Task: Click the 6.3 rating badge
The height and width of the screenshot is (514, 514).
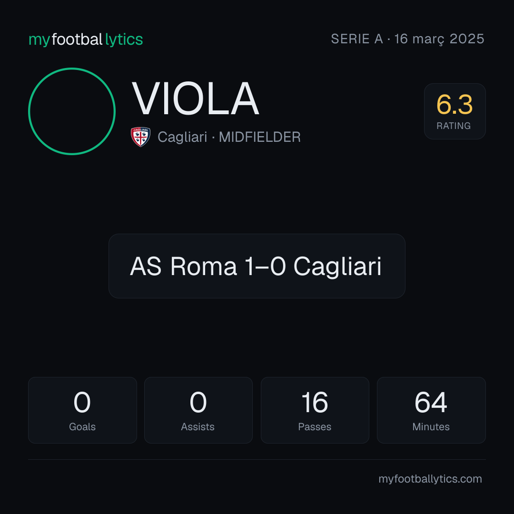Action: click(x=455, y=111)
